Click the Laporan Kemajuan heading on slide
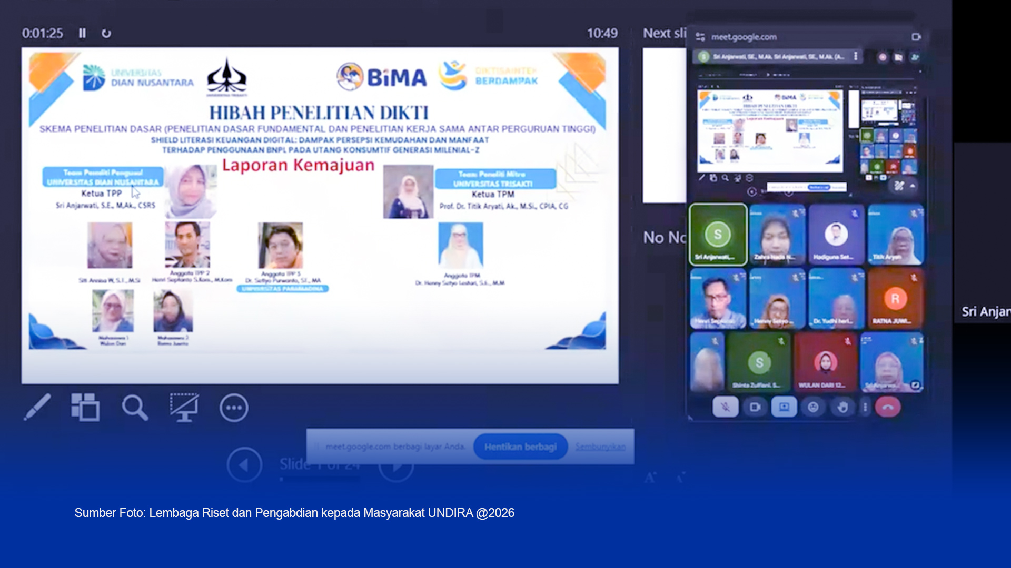Image resolution: width=1011 pixels, height=568 pixels. click(x=298, y=165)
